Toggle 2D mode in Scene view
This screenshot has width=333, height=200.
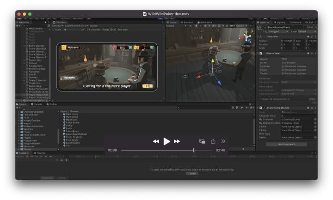tap(191, 26)
